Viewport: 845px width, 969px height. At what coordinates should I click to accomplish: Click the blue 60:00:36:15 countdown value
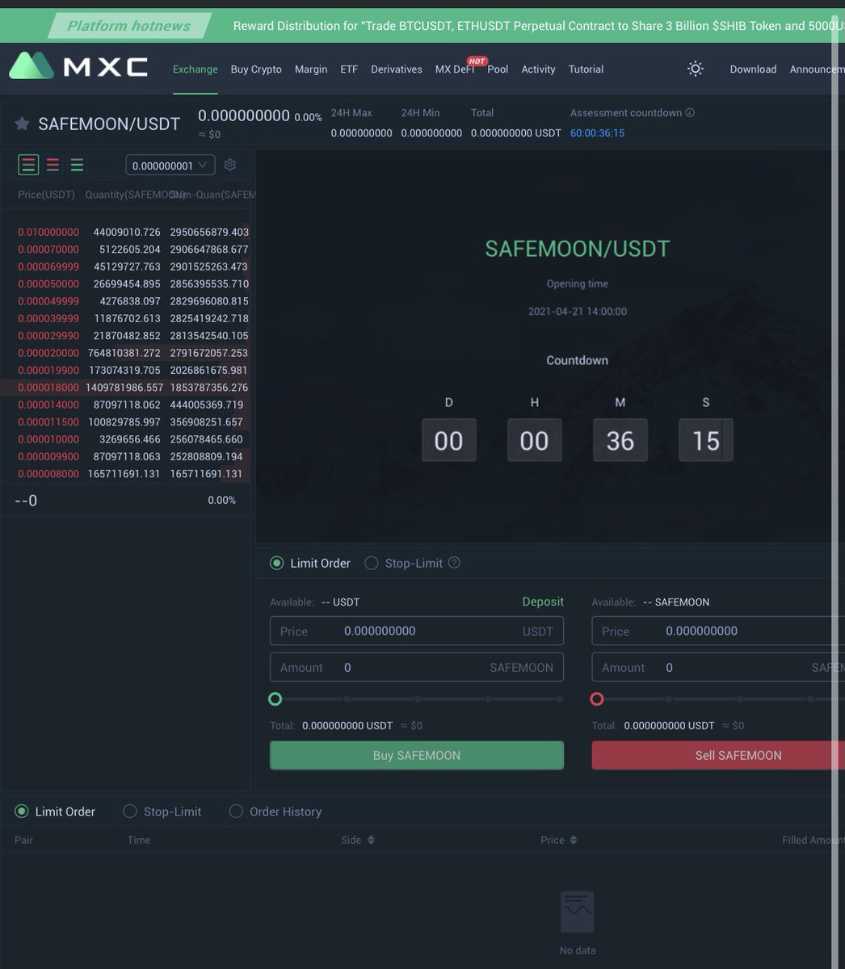(x=597, y=133)
